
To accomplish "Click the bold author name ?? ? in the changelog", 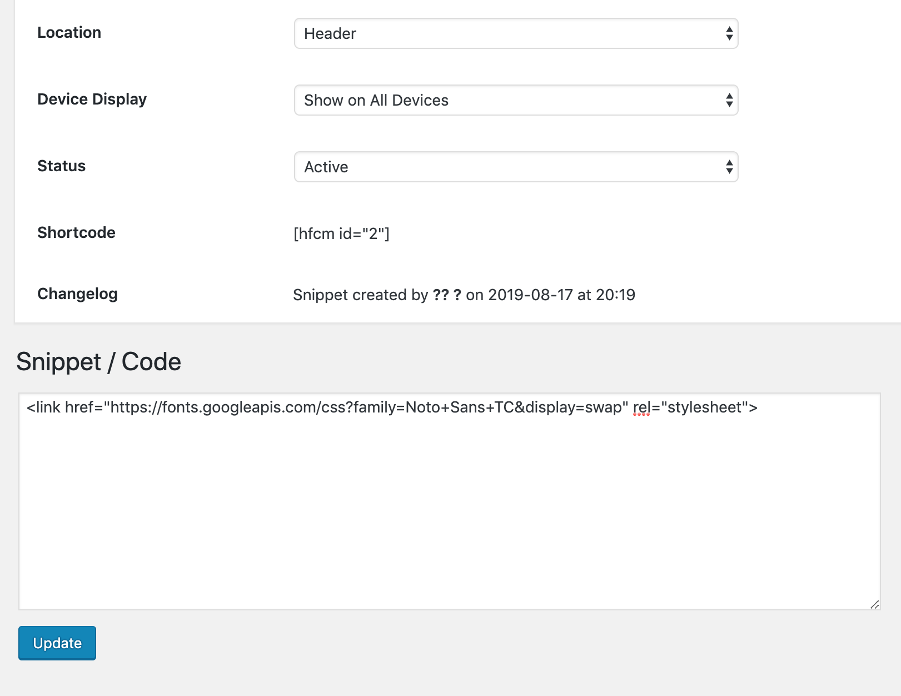I will [x=447, y=295].
